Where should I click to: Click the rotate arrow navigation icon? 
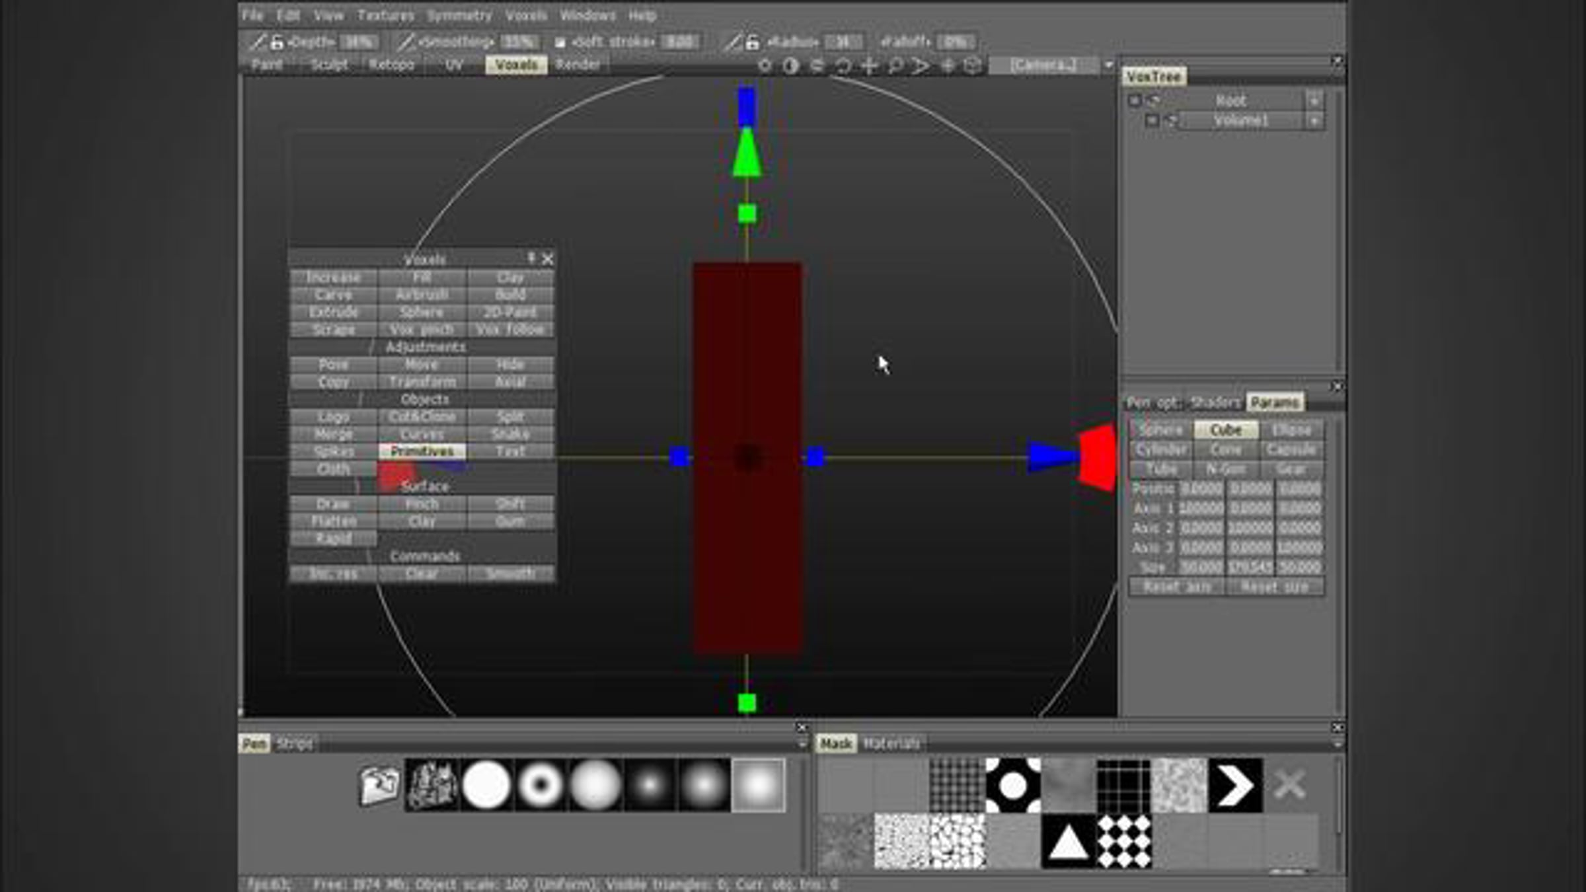(843, 65)
